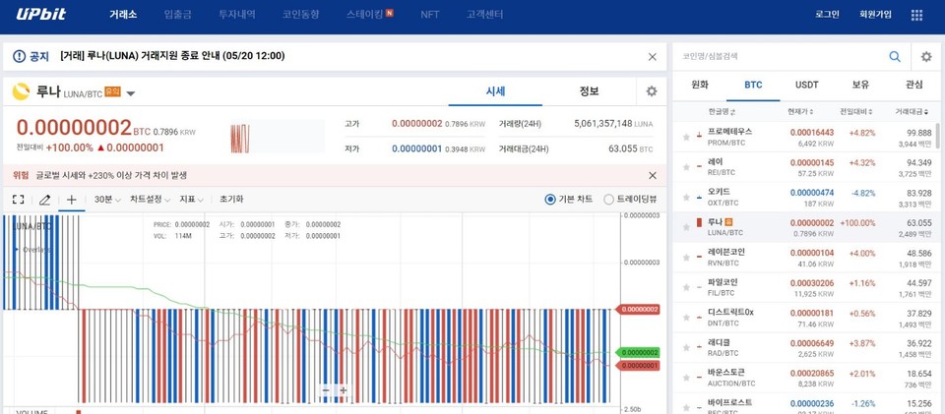Open the NFT menu

[430, 15]
